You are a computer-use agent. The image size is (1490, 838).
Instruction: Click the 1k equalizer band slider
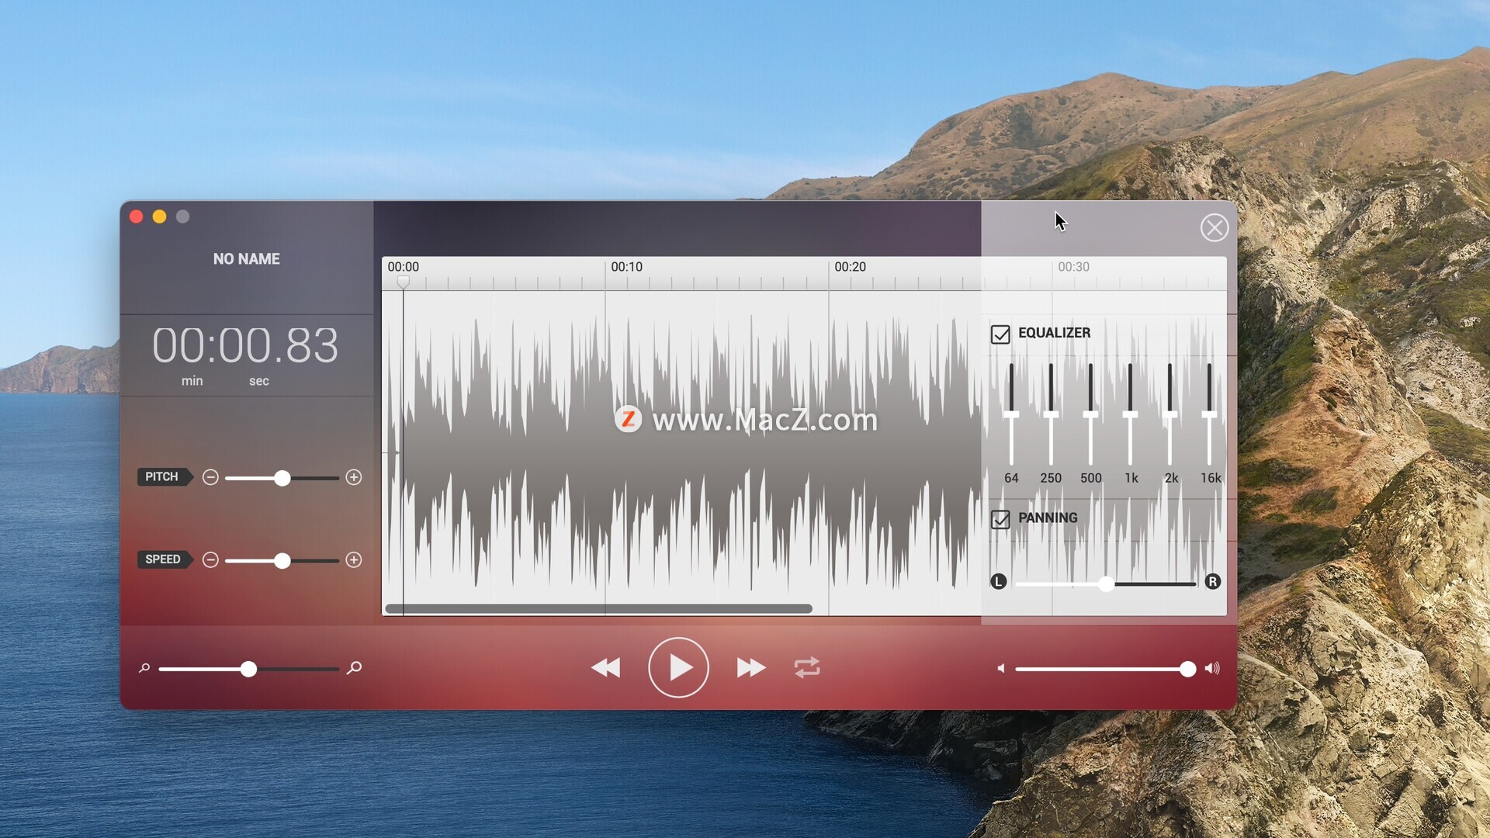click(x=1130, y=415)
